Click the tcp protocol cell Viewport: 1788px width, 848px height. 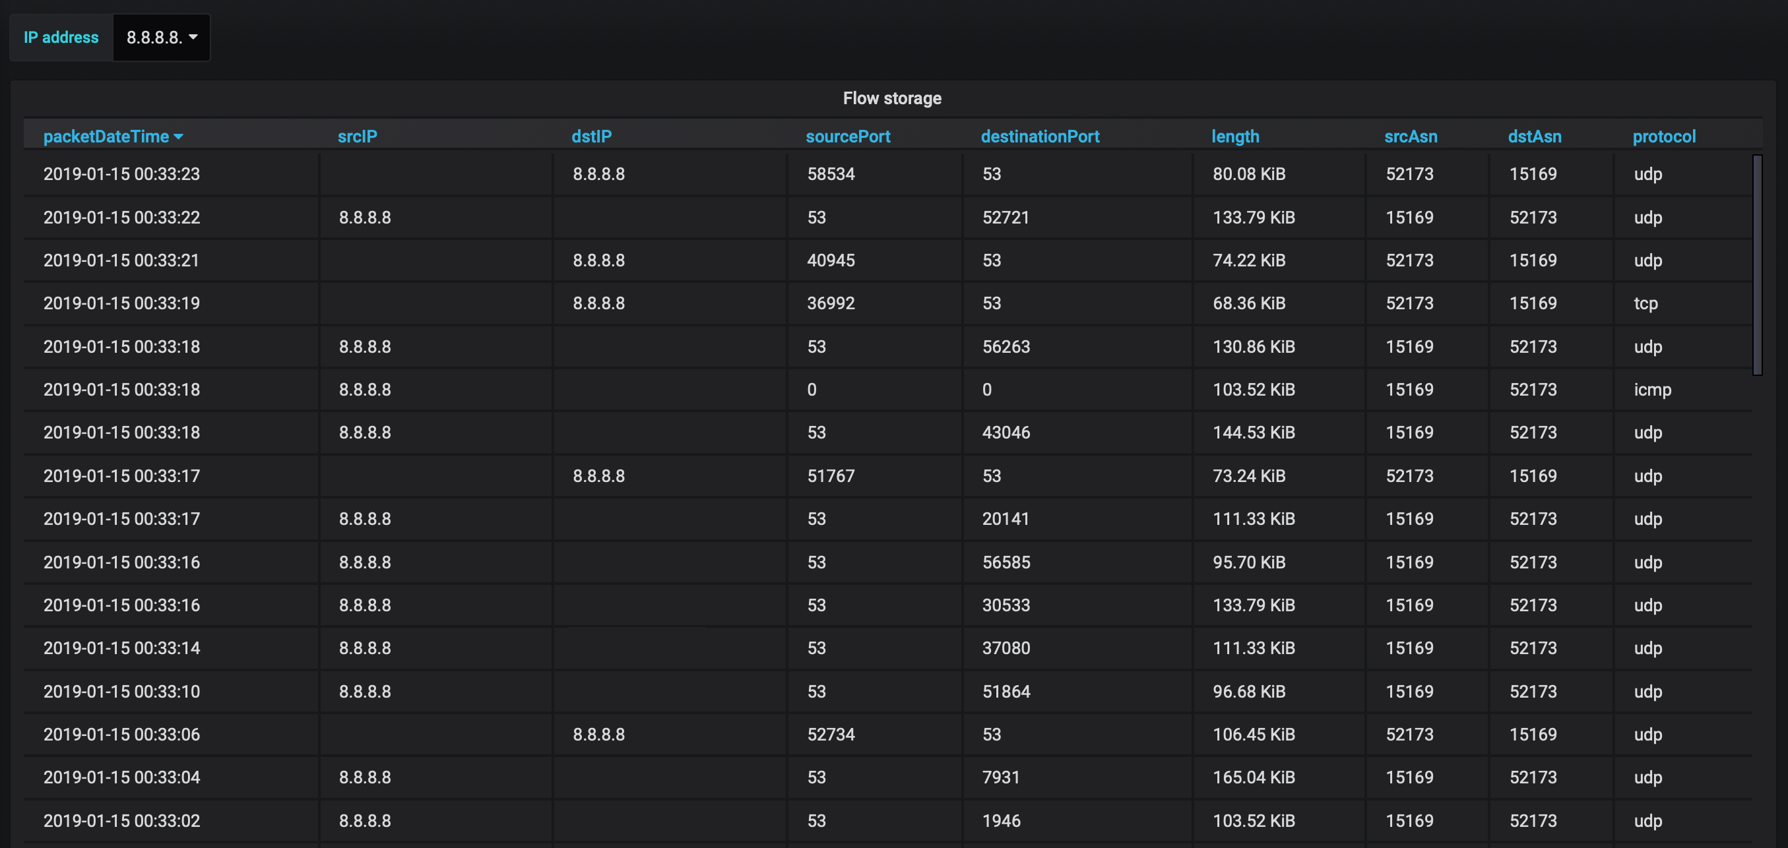coord(1645,303)
